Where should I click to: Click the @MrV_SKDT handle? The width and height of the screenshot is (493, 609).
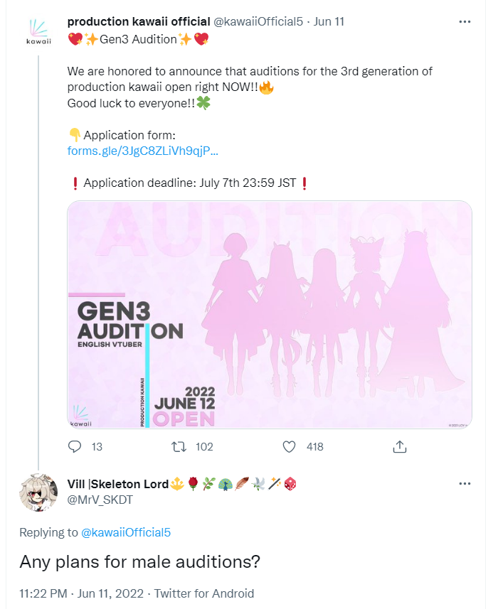pyautogui.click(x=100, y=500)
